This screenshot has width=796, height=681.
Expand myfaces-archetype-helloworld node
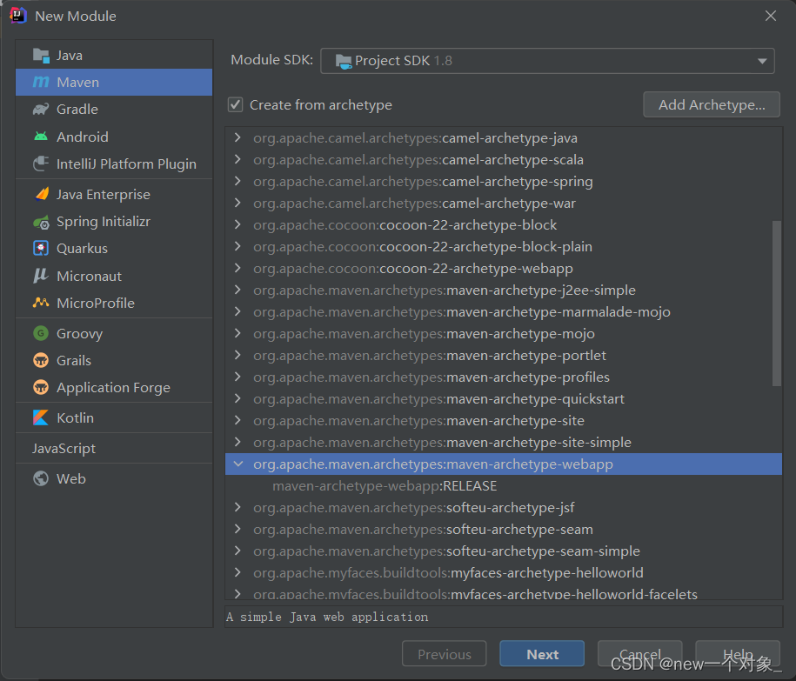coord(237,572)
